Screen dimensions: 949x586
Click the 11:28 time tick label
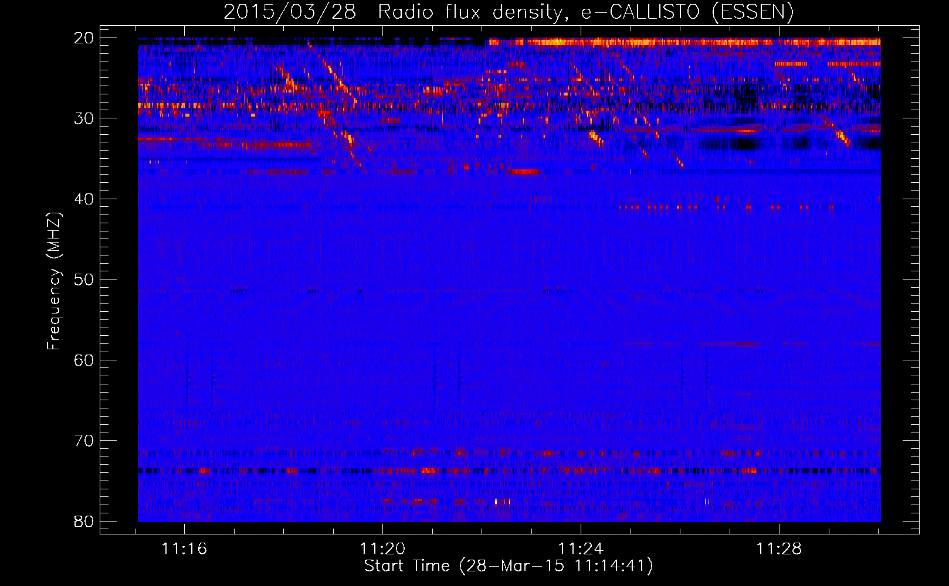pyautogui.click(x=779, y=549)
